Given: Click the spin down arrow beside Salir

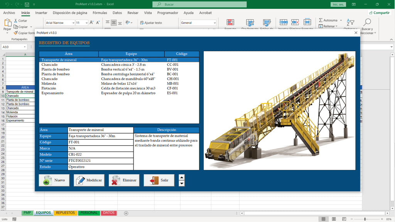Looking at the screenshot, I should [182, 183].
